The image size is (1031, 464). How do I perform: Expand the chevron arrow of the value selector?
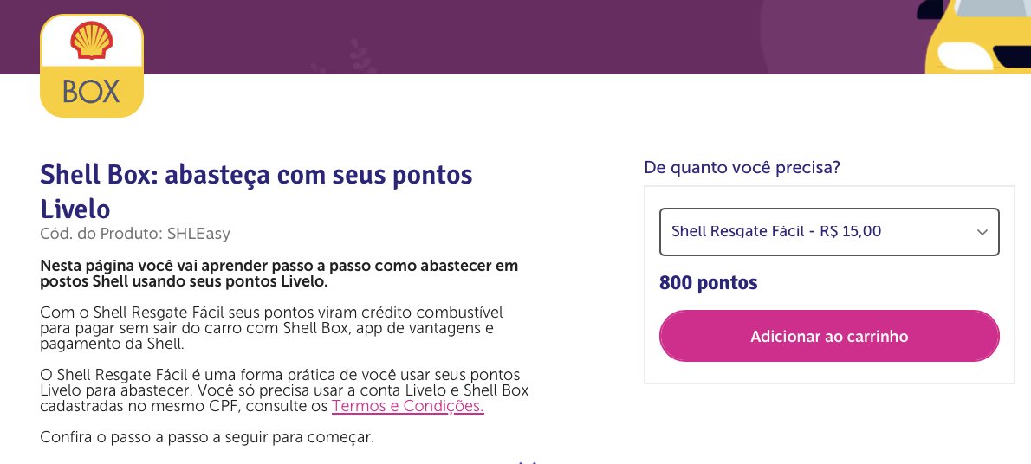pyautogui.click(x=982, y=232)
